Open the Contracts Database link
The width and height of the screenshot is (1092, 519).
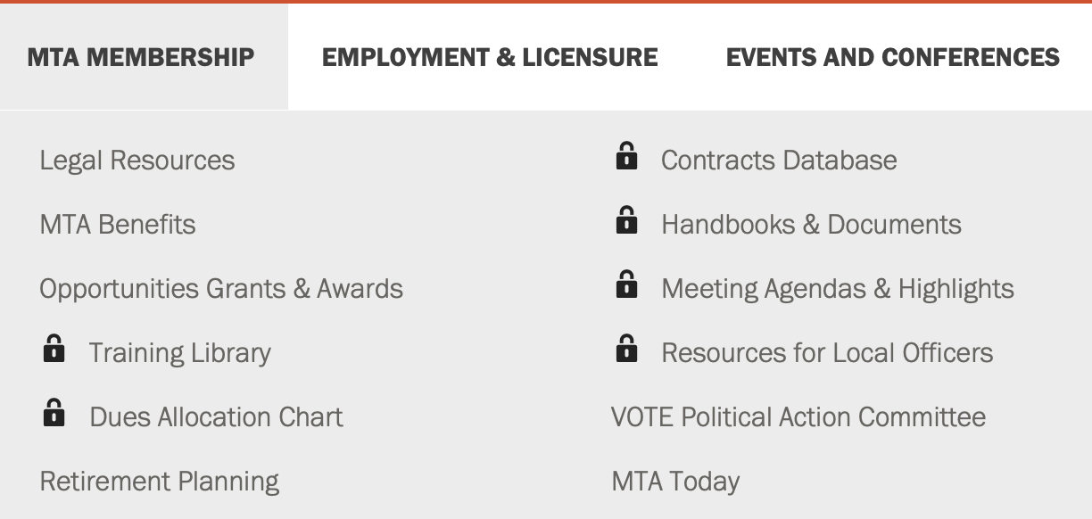[x=779, y=161]
